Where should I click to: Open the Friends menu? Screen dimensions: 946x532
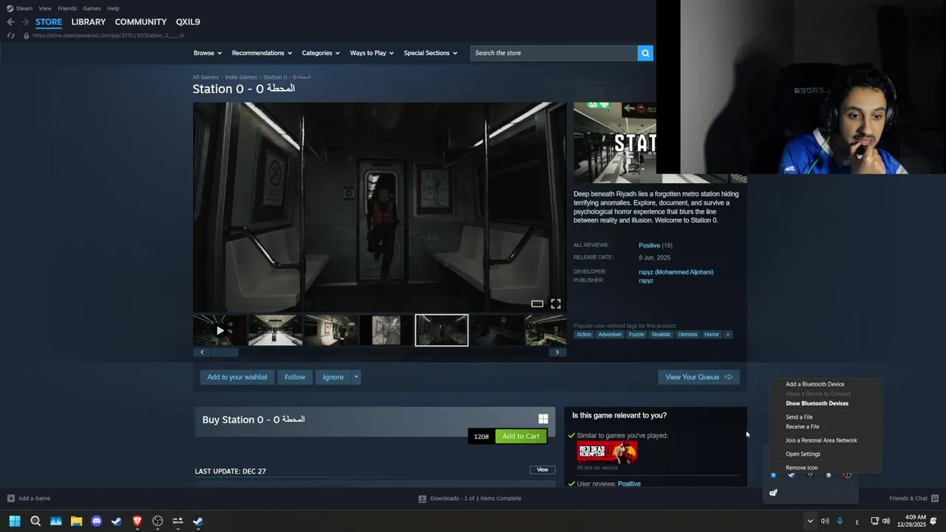pyautogui.click(x=67, y=8)
